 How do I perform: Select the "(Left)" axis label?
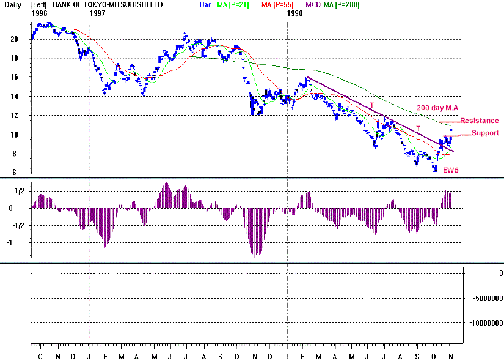point(39,5)
